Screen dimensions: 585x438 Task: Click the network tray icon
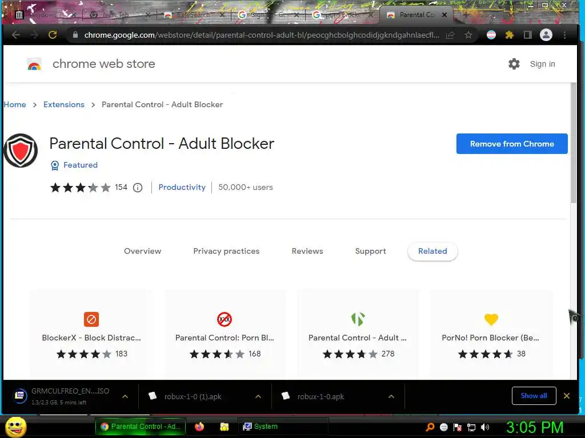click(471, 427)
